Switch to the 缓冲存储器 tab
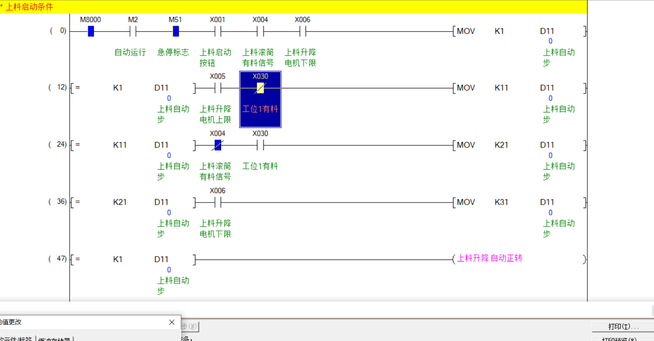 54,338
